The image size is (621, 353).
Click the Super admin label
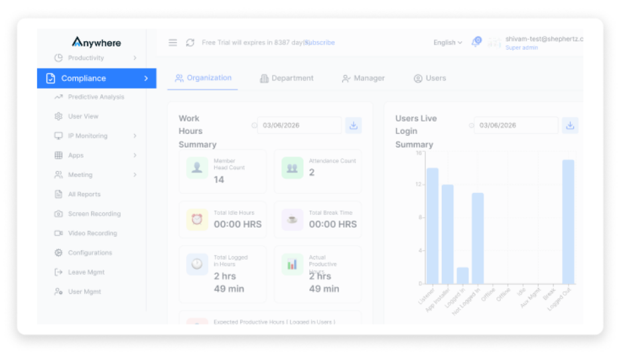pos(521,48)
